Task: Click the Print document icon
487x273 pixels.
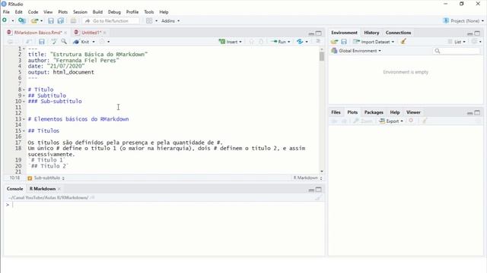Action: click(x=73, y=20)
